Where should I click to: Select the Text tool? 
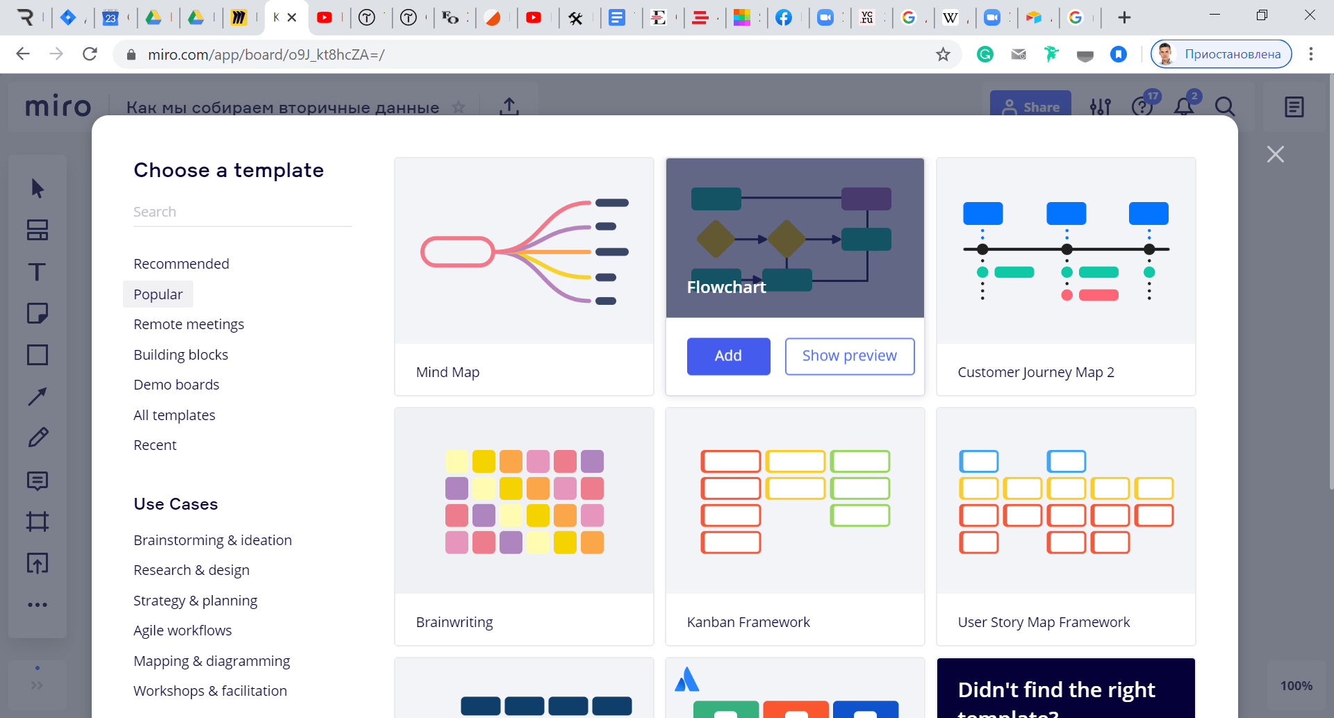click(x=38, y=272)
